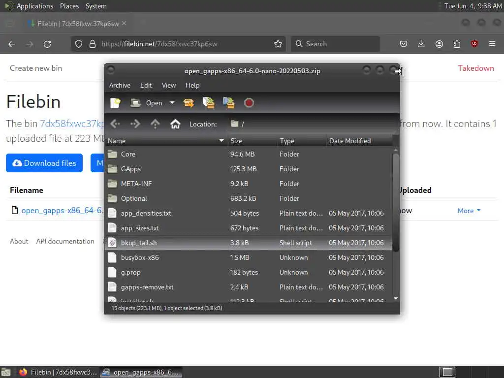The height and width of the screenshot is (378, 504).
Task: Go up one level in archive
Action: (x=155, y=124)
